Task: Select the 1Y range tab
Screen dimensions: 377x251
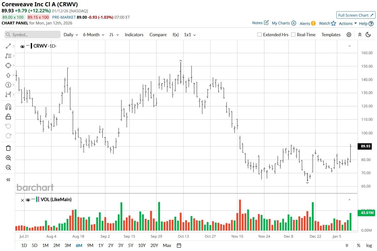Action: click(101, 245)
